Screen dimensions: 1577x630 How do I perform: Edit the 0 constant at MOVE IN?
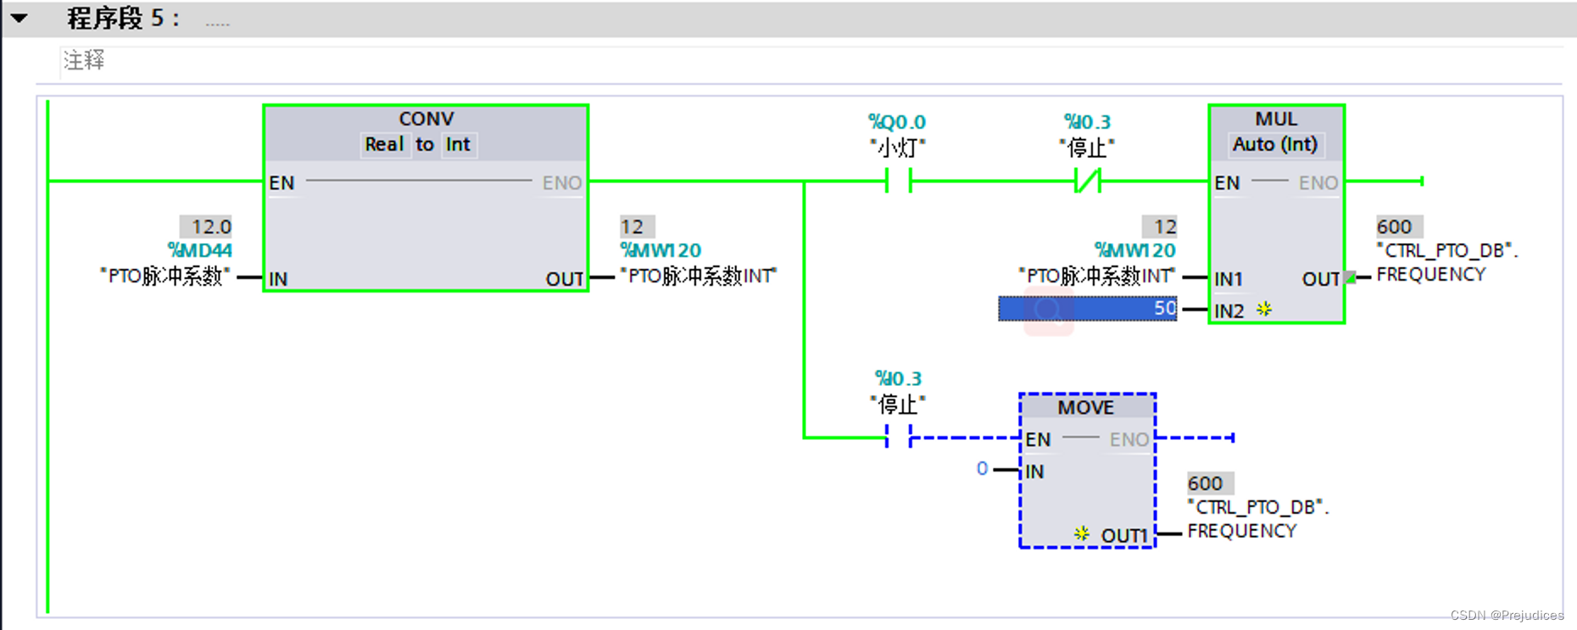click(982, 469)
